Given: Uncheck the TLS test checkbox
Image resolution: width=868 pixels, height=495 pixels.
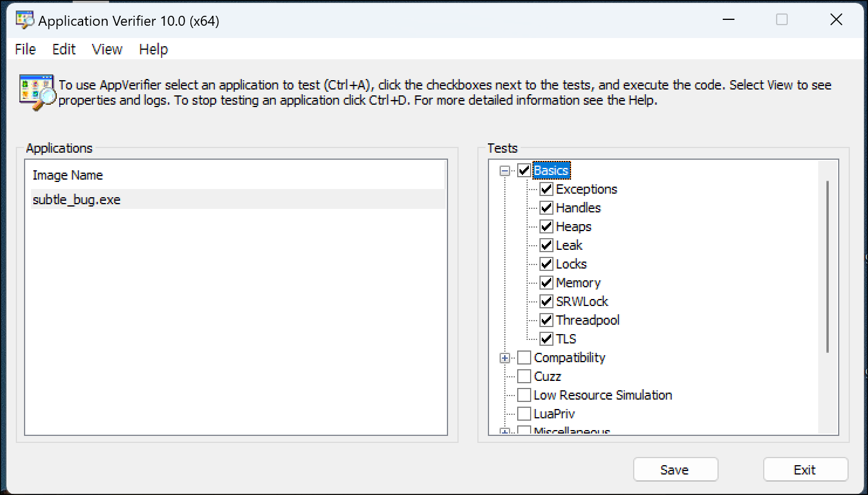Looking at the screenshot, I should point(546,339).
